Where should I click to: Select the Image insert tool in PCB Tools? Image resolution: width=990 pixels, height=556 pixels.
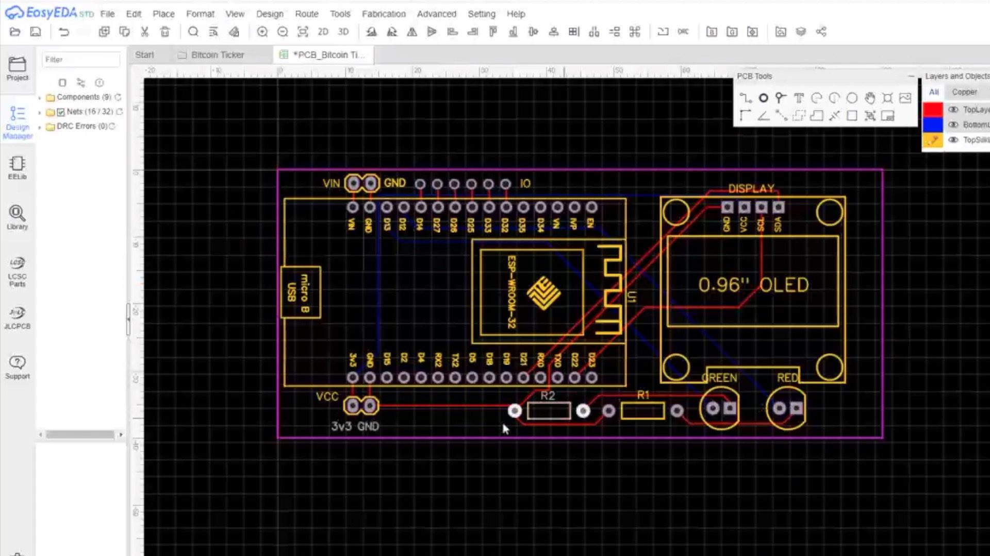pyautogui.click(x=905, y=98)
